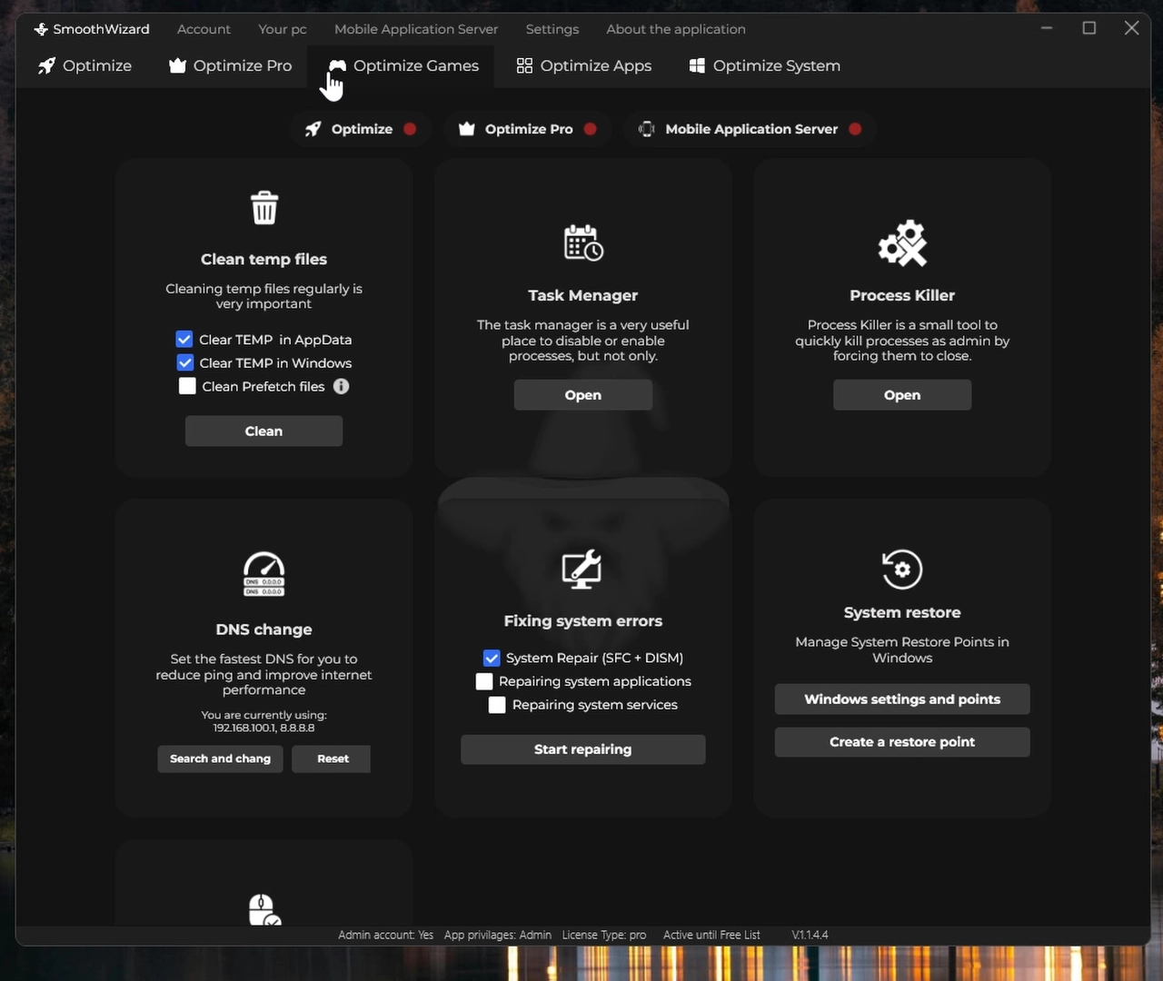1163x981 pixels.
Task: Open the About the application menu
Action: tap(676, 29)
